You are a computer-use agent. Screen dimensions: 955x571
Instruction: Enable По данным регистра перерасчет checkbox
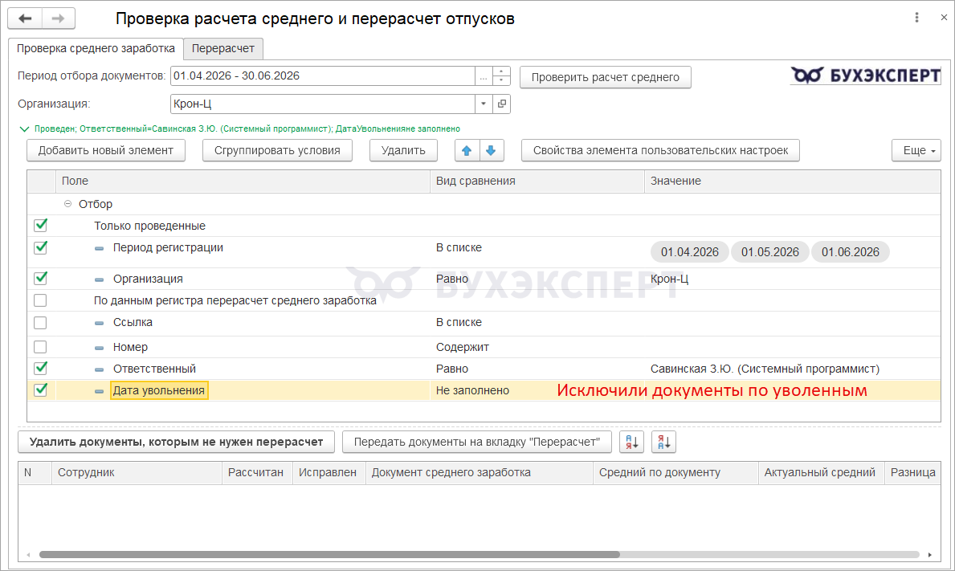(40, 300)
